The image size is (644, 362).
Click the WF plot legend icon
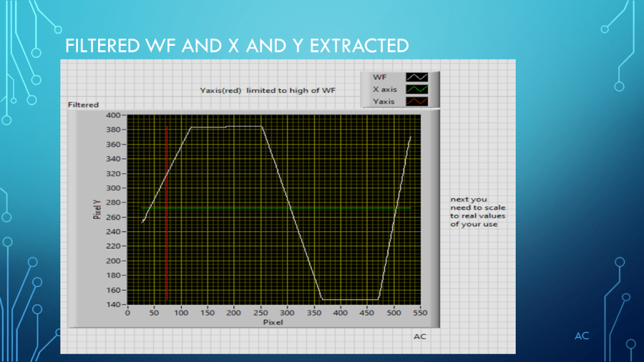(416, 77)
